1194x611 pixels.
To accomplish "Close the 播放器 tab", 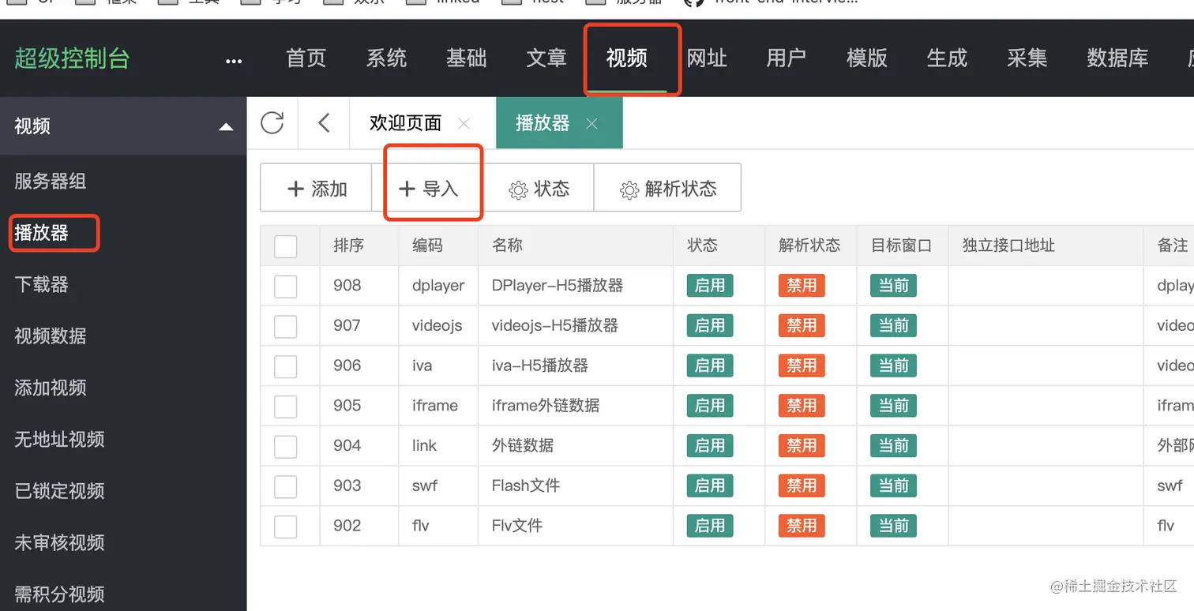I will [591, 124].
